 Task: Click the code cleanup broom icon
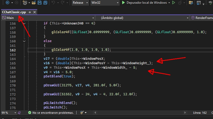82,112
